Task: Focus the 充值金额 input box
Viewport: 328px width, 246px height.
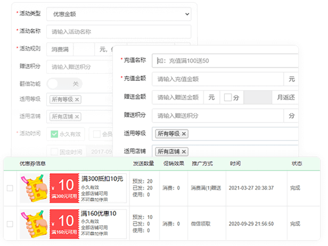Action: coord(217,79)
